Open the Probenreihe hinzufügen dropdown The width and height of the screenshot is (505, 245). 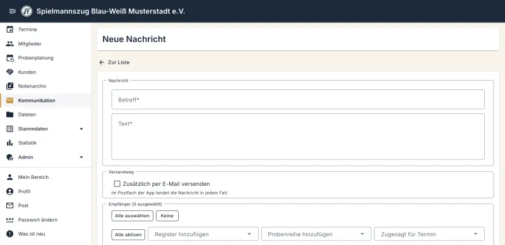coord(316,234)
